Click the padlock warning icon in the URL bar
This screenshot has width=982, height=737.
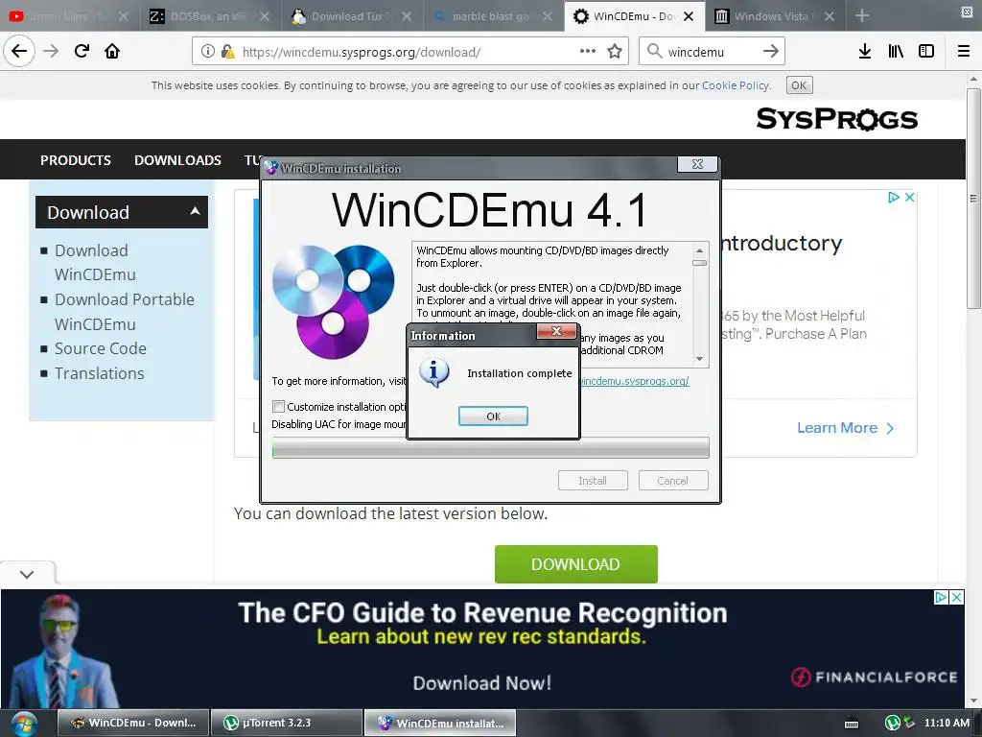[228, 52]
